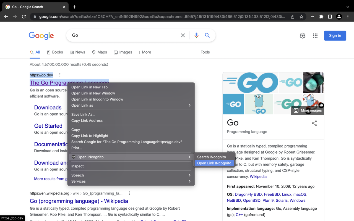Switch to the Maps search tab
Screen dimensions: 354x221
point(99,52)
